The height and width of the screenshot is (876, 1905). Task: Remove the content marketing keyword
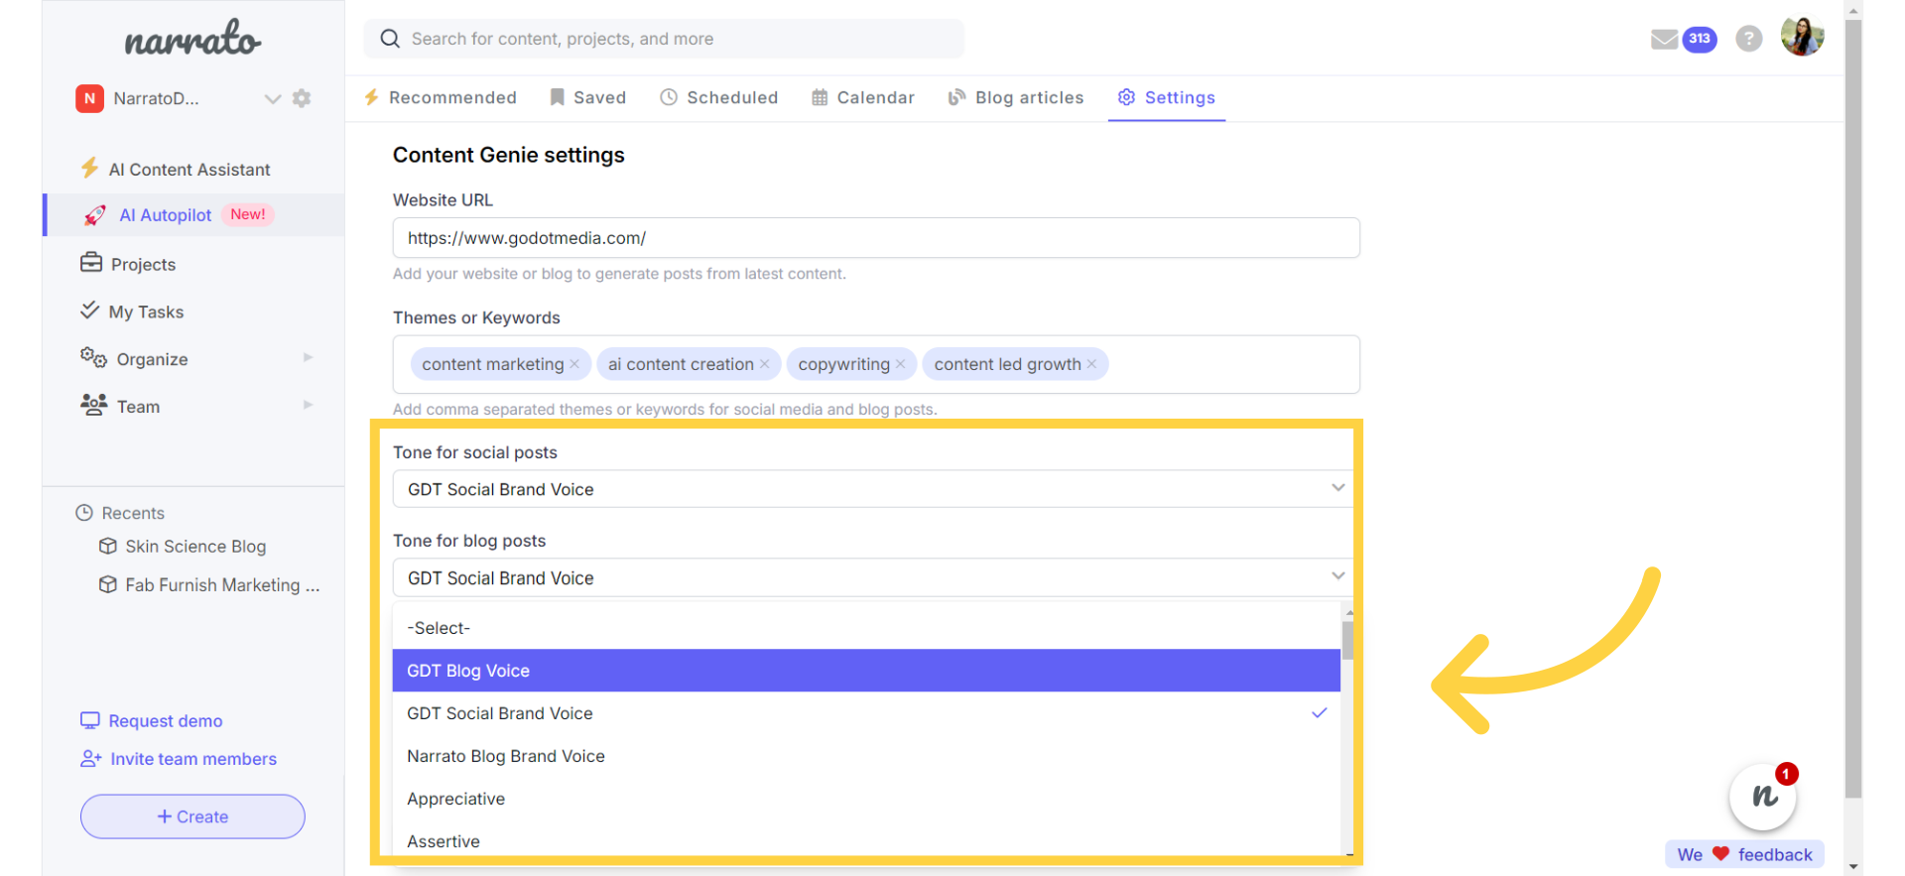point(574,364)
